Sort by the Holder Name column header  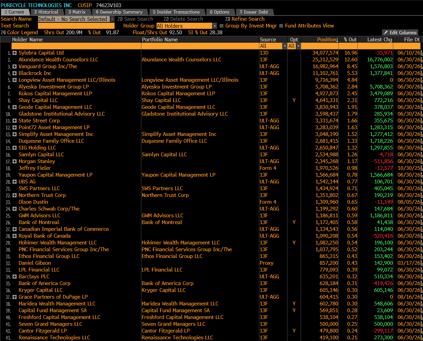(x=27, y=40)
